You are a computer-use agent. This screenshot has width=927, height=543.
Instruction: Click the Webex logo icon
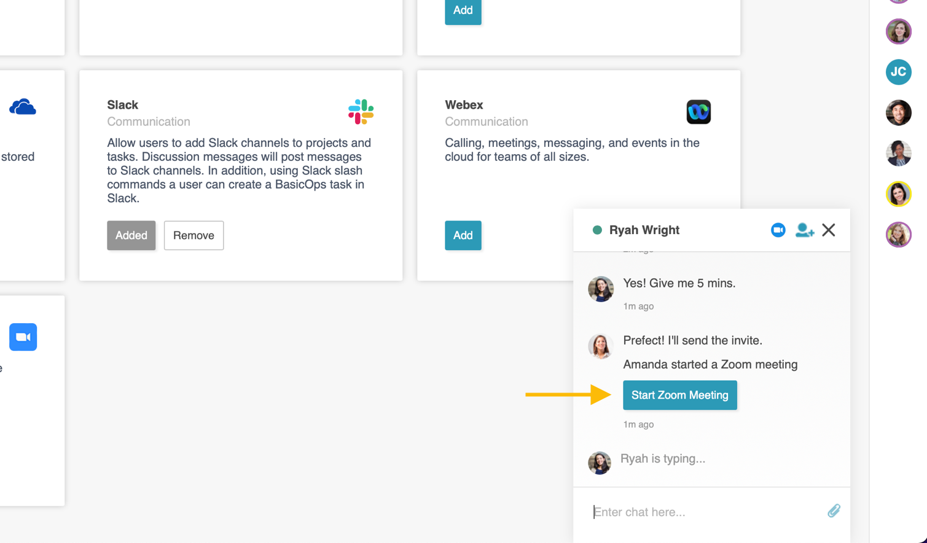(x=698, y=112)
